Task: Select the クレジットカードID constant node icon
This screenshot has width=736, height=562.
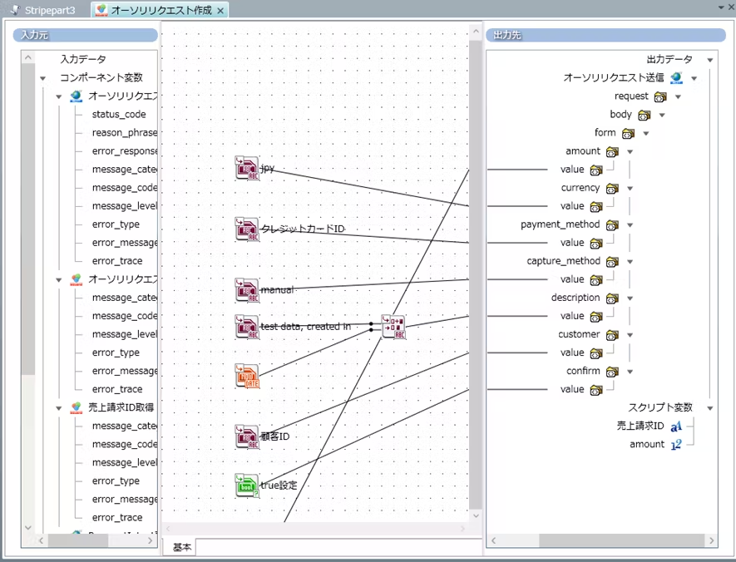Action: coord(247,229)
